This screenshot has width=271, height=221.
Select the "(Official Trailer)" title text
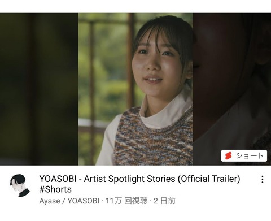pyautogui.click(x=209, y=179)
